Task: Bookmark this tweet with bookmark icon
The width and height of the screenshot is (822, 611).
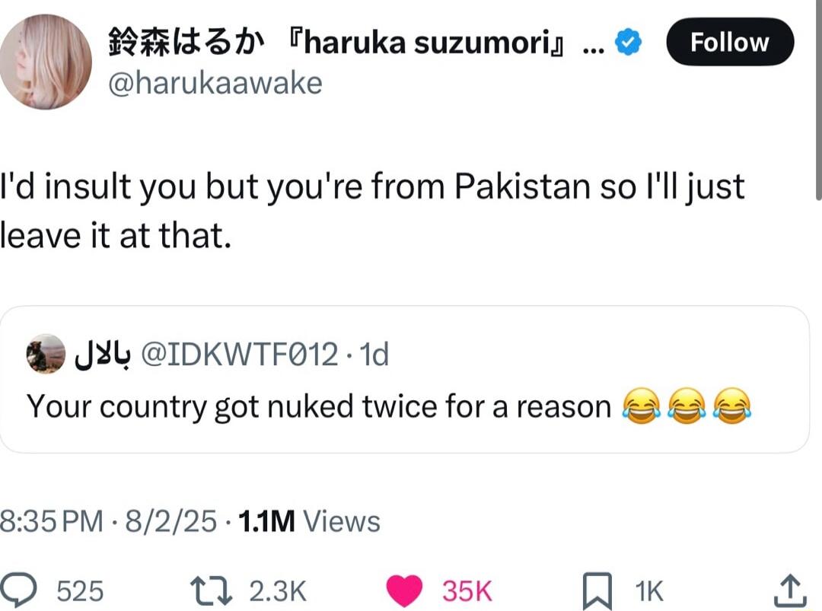Action: point(597,590)
